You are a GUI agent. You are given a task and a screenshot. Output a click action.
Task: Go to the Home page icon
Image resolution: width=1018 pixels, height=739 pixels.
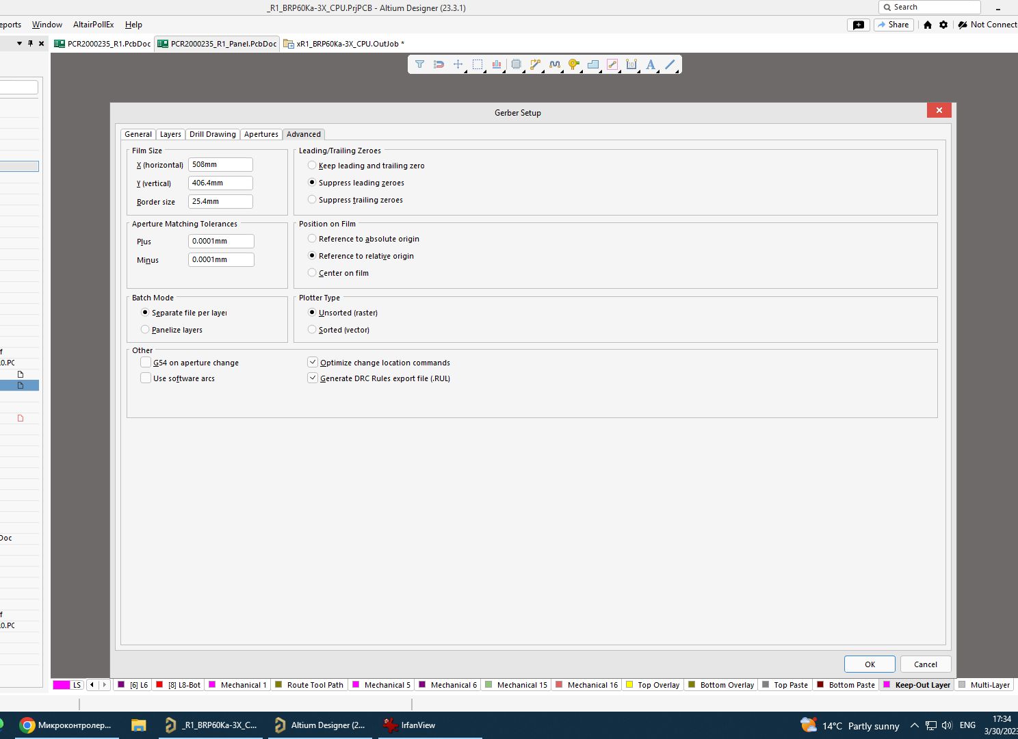(928, 25)
